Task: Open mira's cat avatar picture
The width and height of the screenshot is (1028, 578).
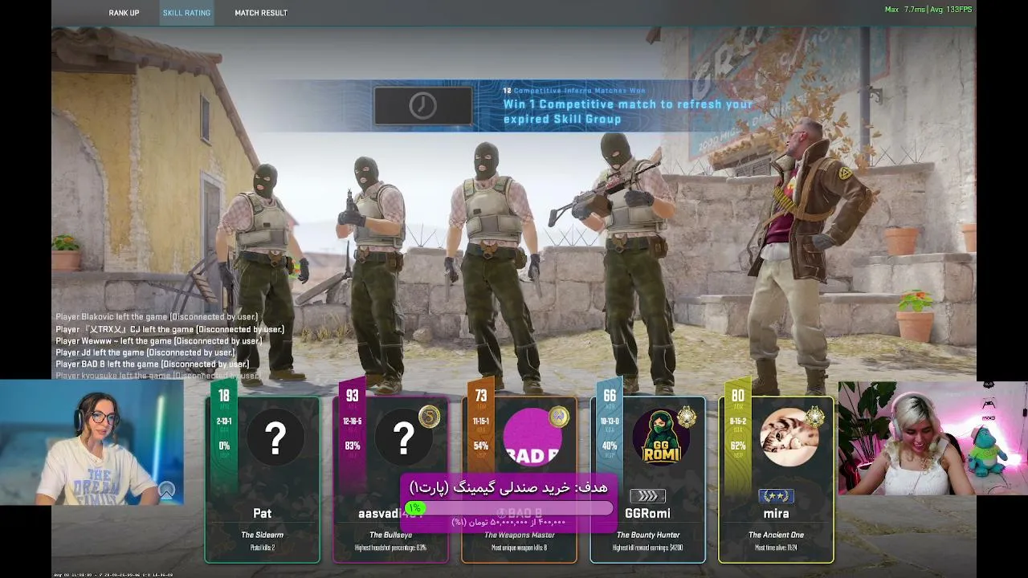Action: (x=789, y=438)
